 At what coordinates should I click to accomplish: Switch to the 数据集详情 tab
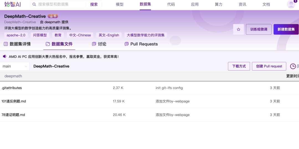click(17, 44)
